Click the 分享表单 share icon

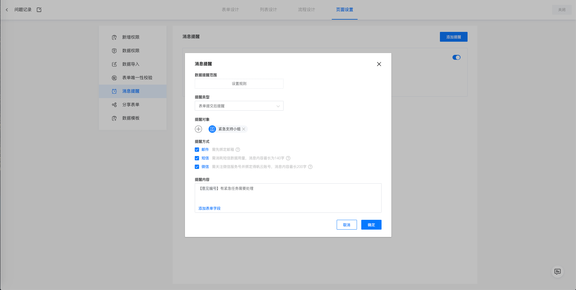tap(114, 105)
